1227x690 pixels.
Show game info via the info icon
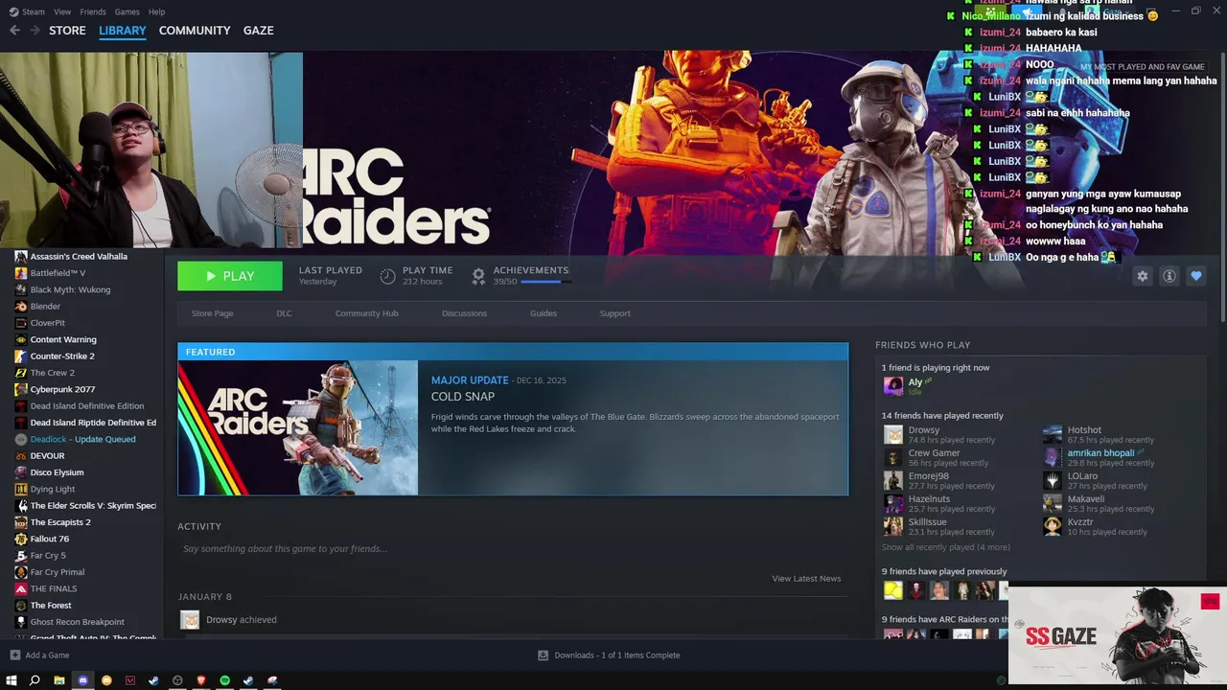[x=1169, y=276]
